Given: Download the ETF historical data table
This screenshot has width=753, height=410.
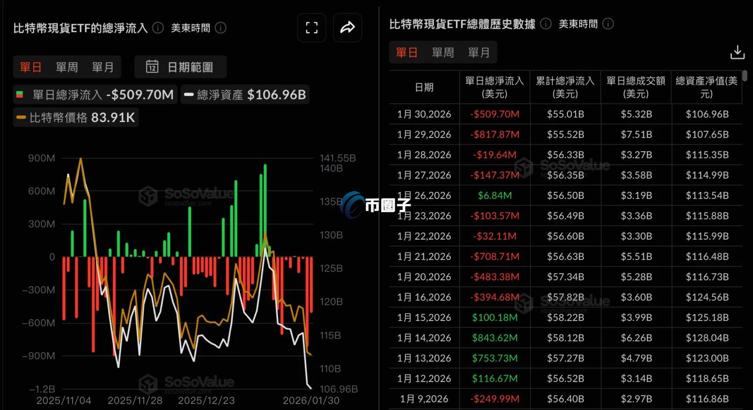Looking at the screenshot, I should coord(737,52).
